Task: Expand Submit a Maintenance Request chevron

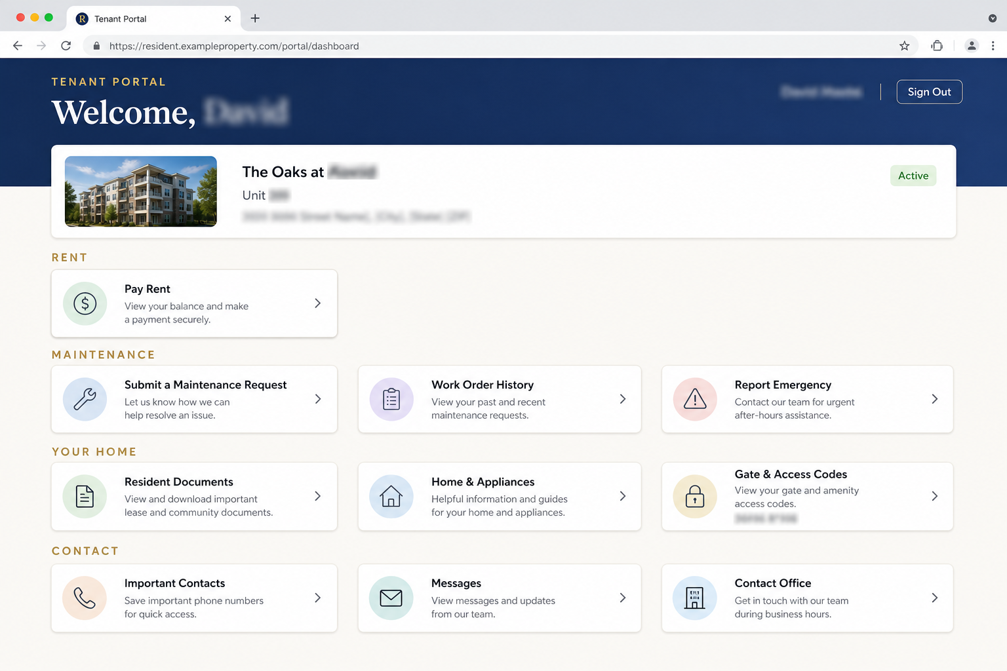Action: [x=318, y=399]
